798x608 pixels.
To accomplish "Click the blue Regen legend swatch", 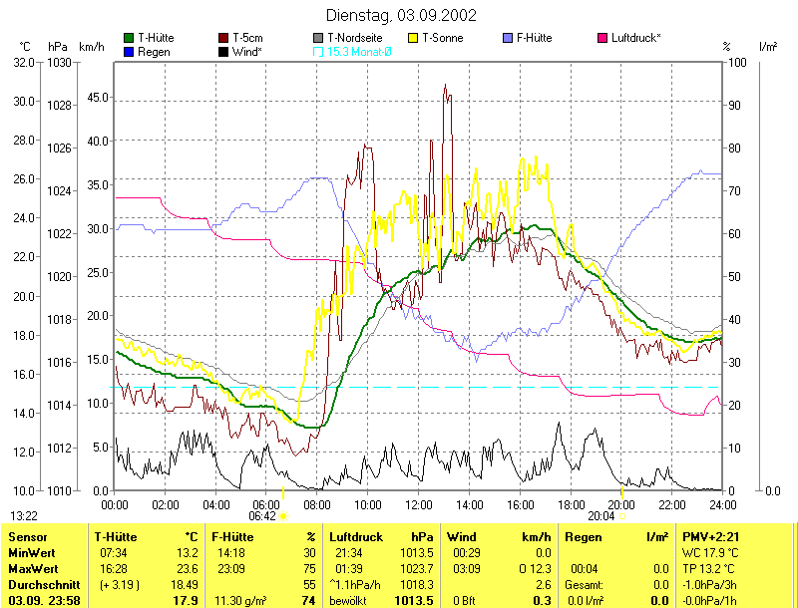I will click(129, 52).
